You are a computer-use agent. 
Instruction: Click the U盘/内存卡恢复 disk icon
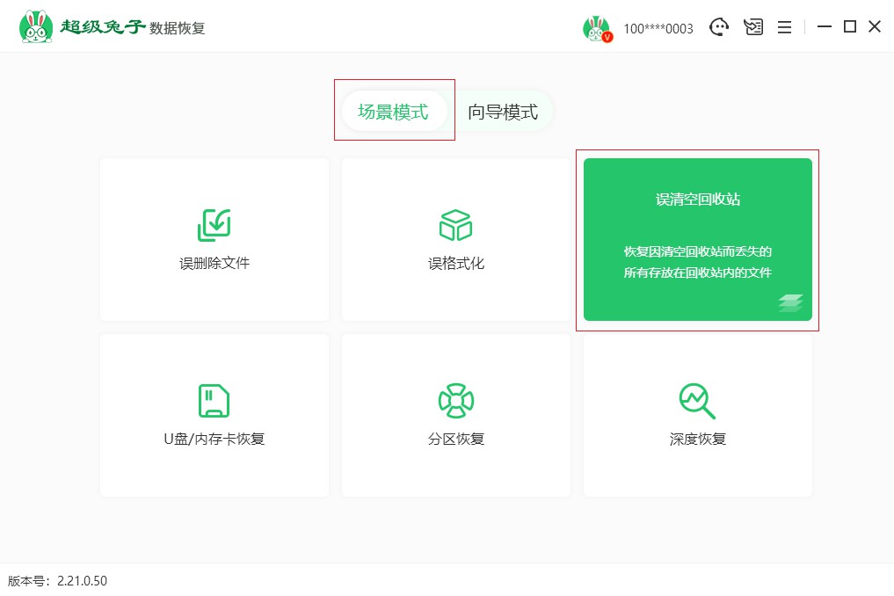(x=214, y=401)
